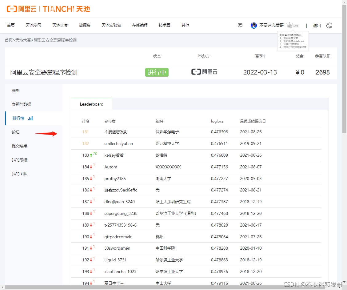Image resolution: width=347 pixels, height=290 pixels.
Task: Click participant prothy2185
Action: coord(115,179)
